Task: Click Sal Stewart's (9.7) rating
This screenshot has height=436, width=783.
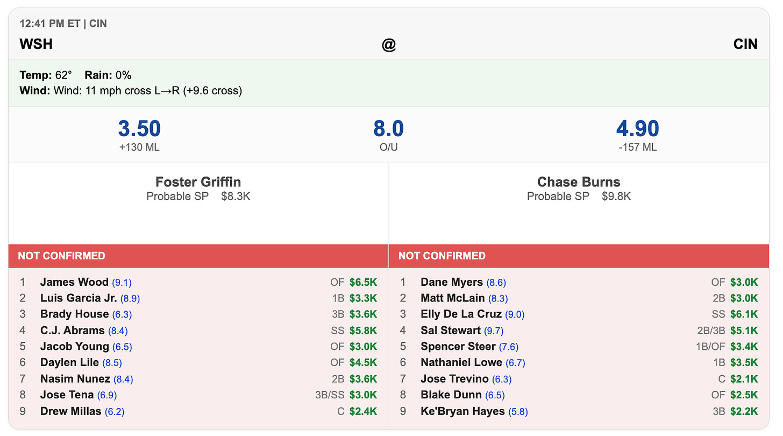Action: tap(494, 331)
